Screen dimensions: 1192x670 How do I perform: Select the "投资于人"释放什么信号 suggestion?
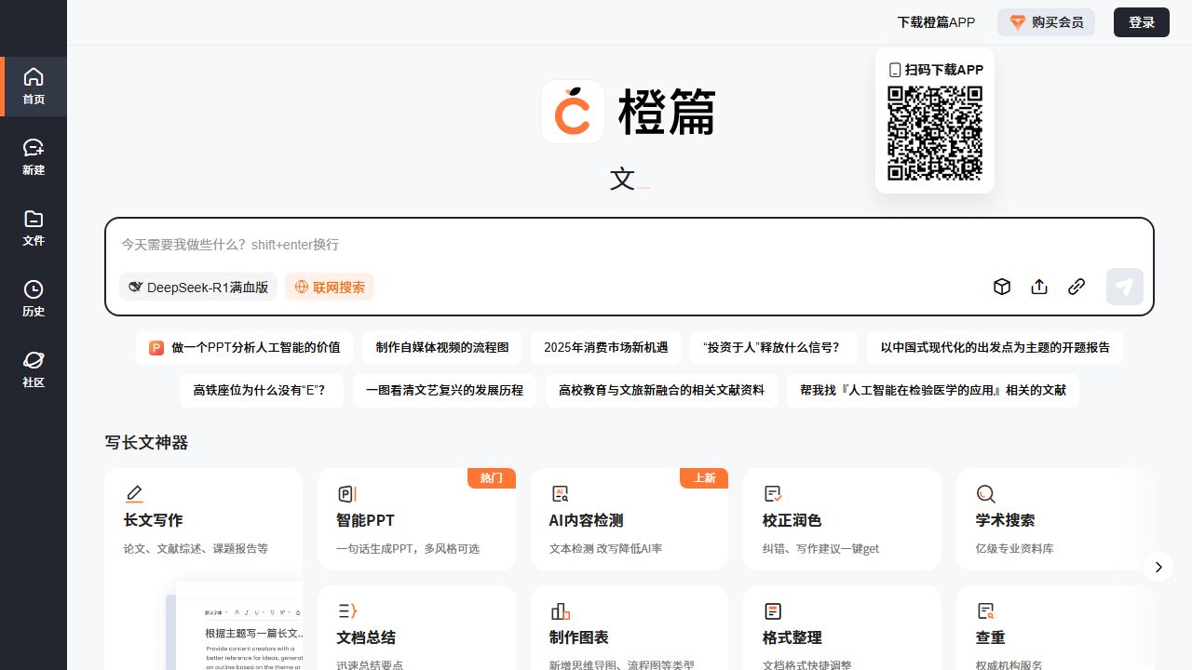[774, 347]
